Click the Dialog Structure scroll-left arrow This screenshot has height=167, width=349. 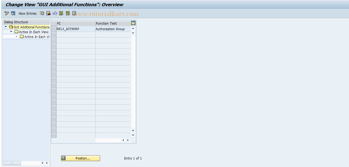coord(42,163)
